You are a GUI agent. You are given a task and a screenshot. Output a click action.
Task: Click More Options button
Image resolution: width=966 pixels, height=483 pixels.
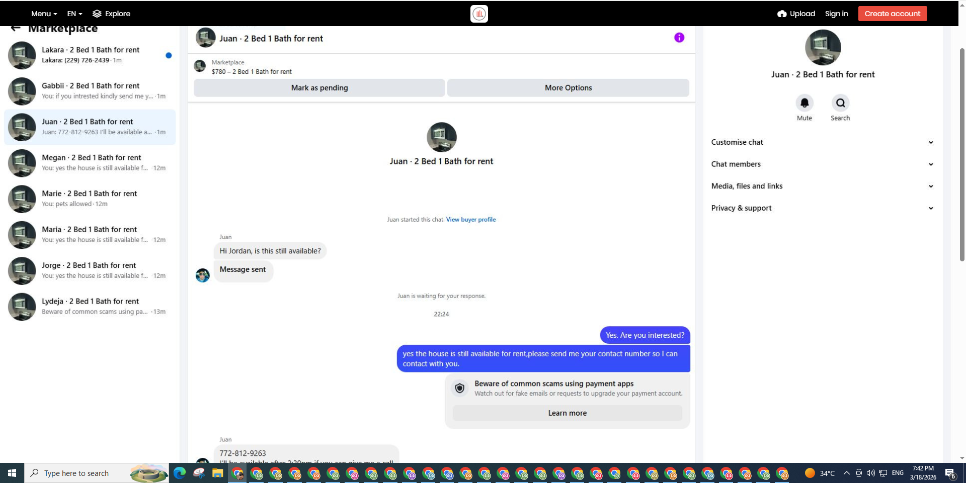point(568,87)
